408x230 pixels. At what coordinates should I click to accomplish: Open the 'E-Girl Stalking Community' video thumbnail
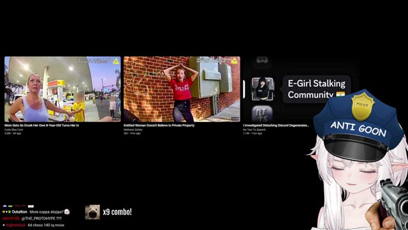pos(301,89)
